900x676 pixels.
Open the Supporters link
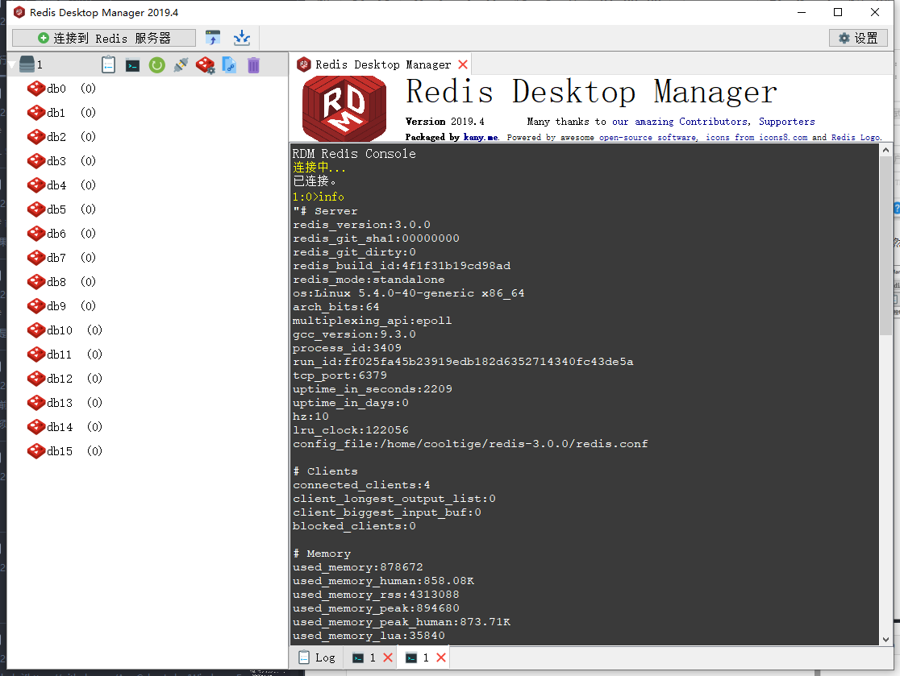tap(787, 122)
